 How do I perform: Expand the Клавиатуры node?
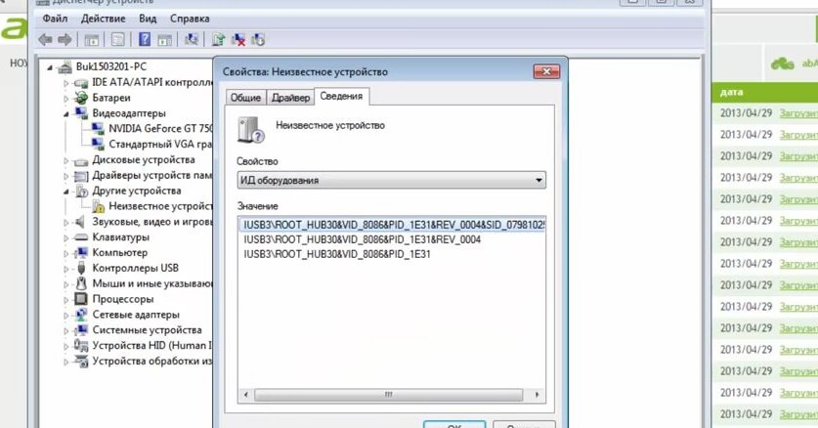click(x=66, y=237)
